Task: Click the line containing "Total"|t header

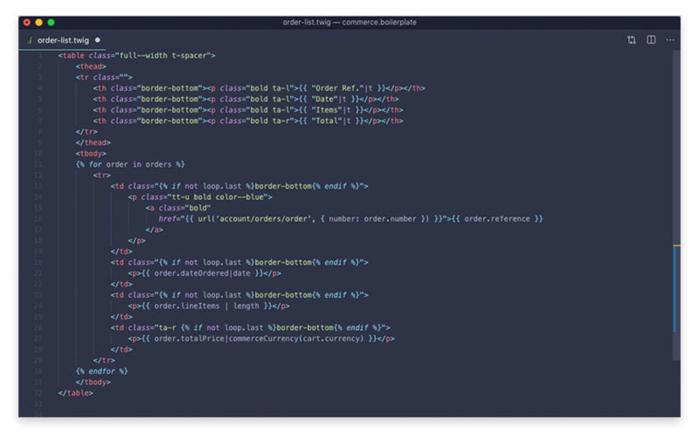Action: coord(248,121)
